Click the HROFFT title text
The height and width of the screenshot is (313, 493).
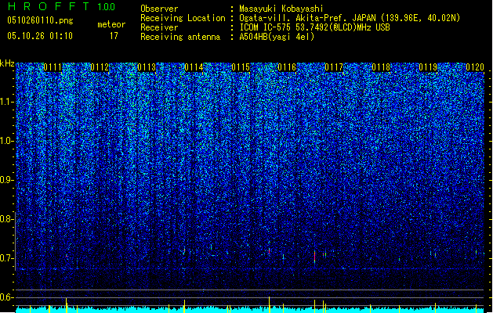[x=49, y=6]
